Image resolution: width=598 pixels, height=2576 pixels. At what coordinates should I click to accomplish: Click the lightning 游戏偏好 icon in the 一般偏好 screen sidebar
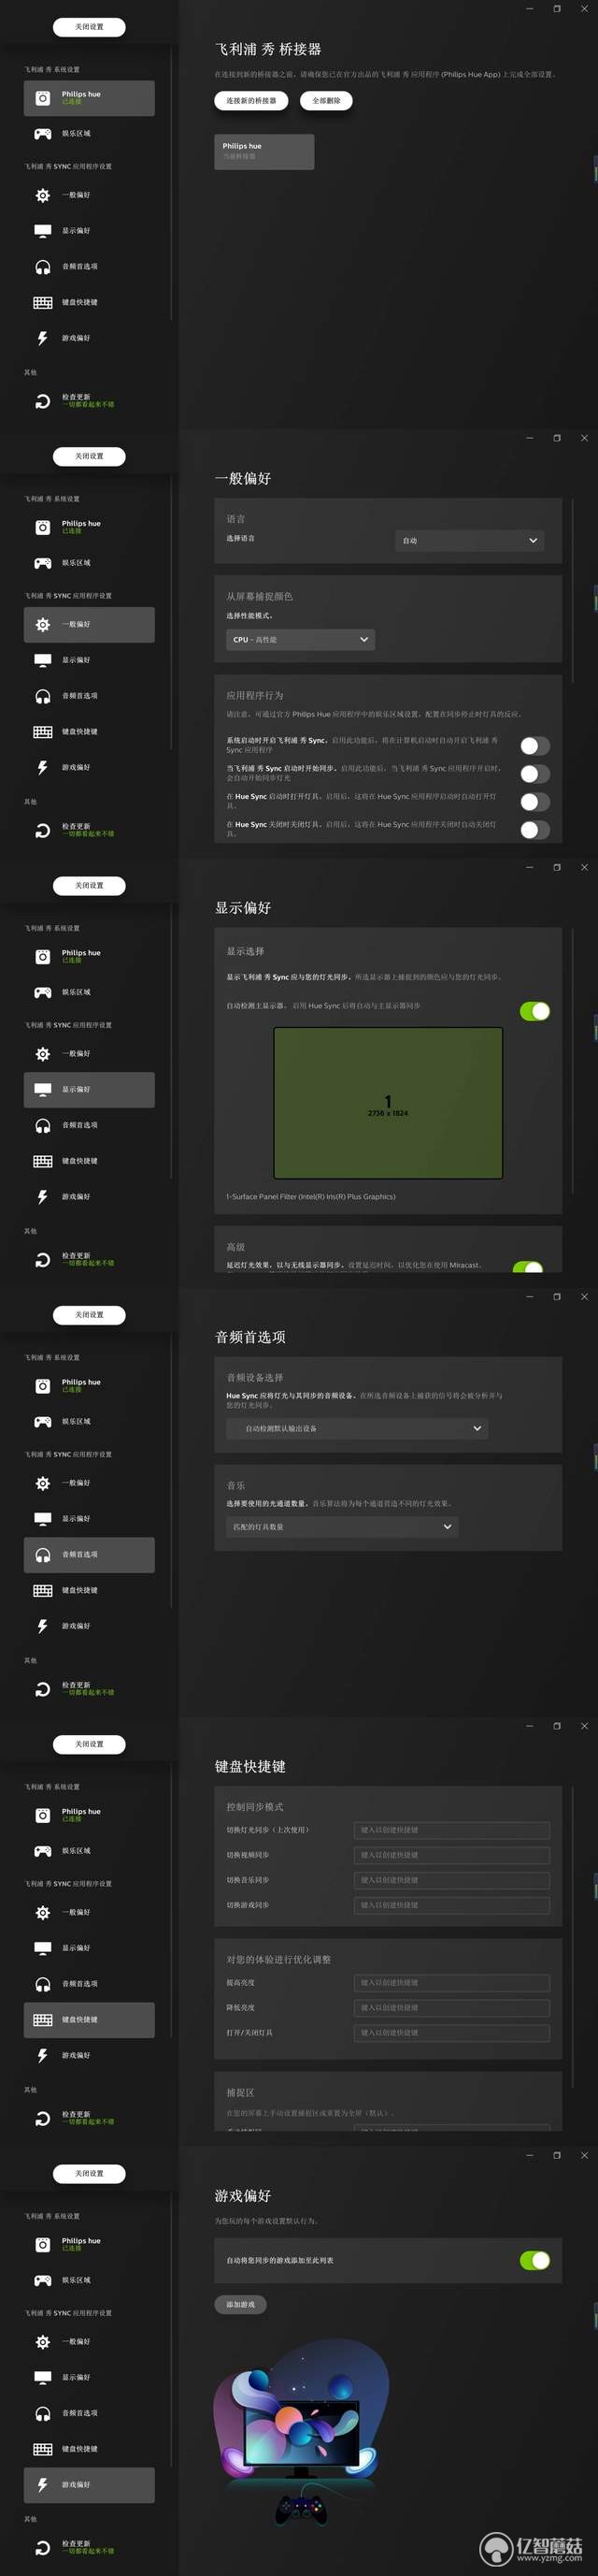[x=43, y=767]
